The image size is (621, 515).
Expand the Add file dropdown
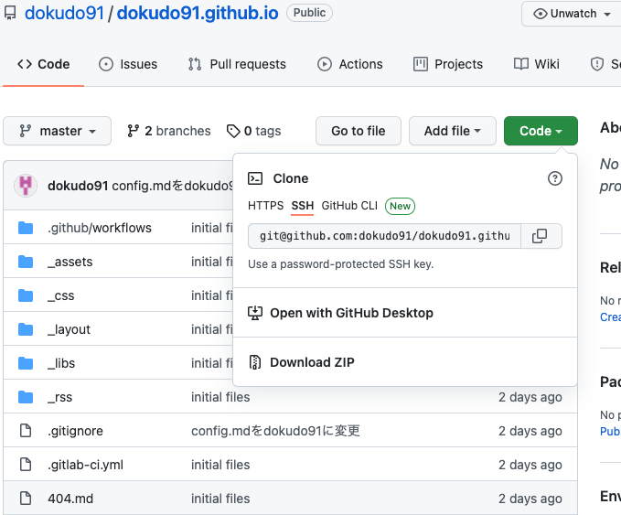tap(453, 131)
